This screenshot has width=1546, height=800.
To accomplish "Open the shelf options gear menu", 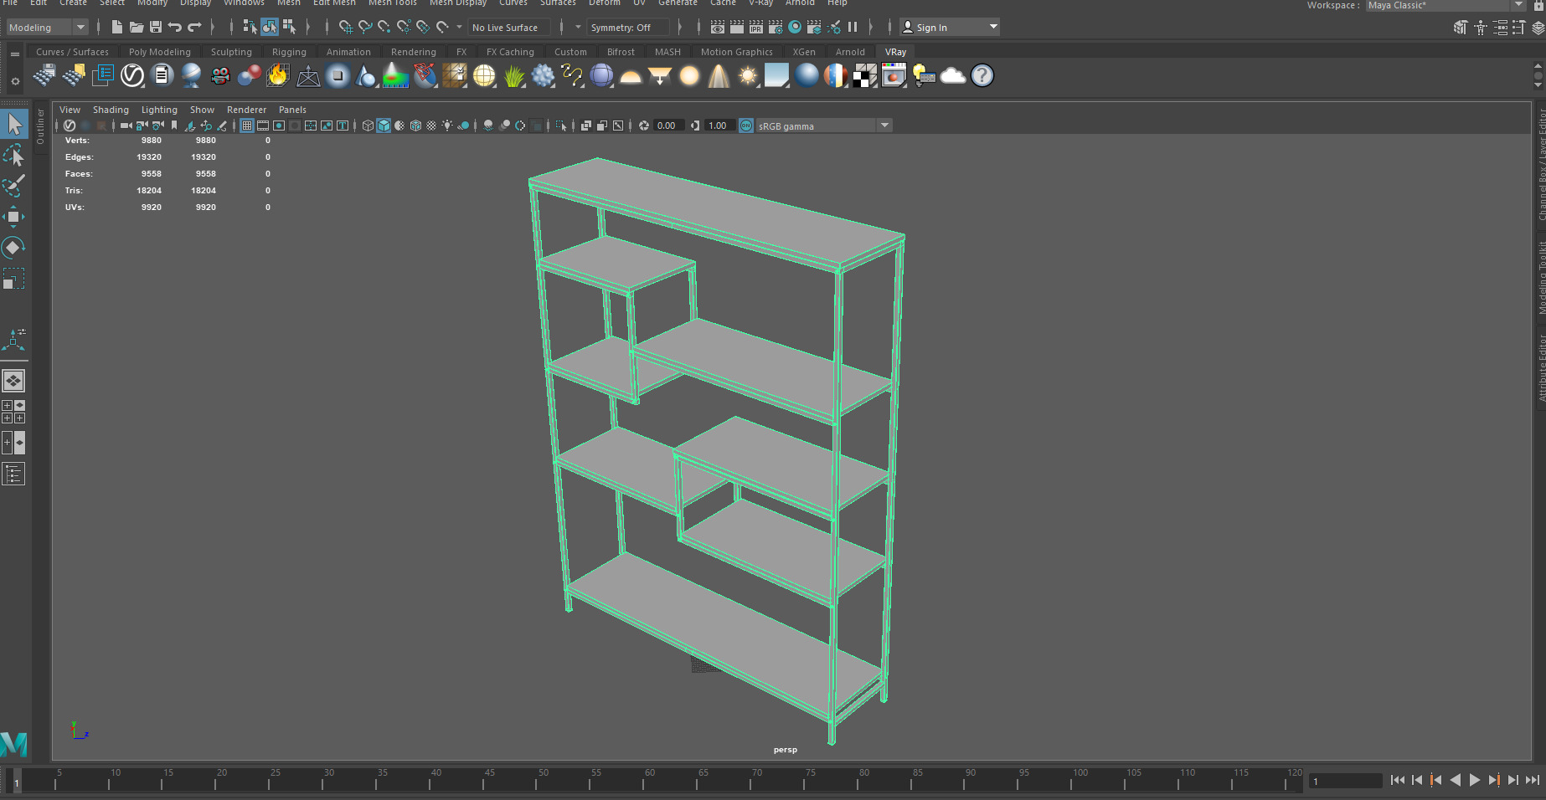I will pyautogui.click(x=15, y=81).
